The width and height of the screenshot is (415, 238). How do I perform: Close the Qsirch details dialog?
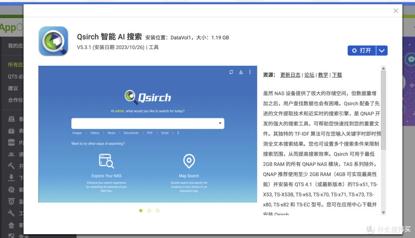click(396, 11)
